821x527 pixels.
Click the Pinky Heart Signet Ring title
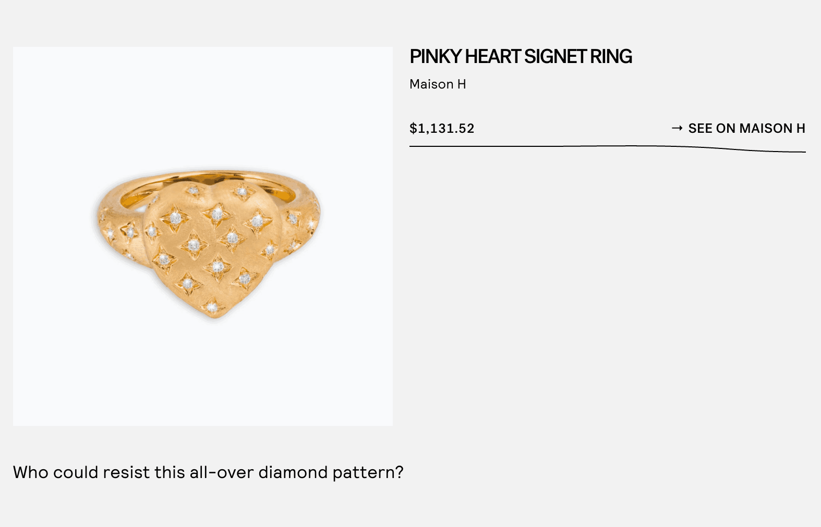pos(521,56)
